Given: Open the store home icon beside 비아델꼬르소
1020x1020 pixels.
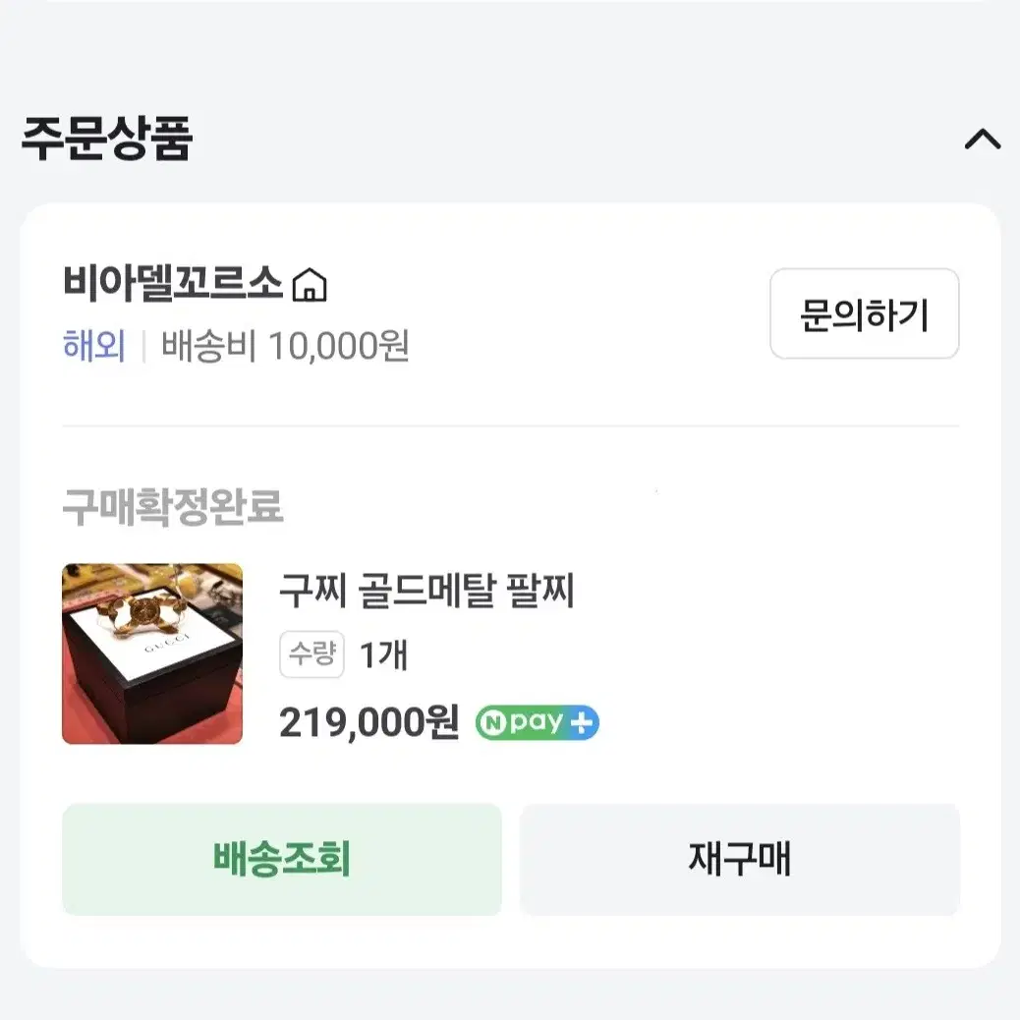Looking at the screenshot, I should click(309, 285).
